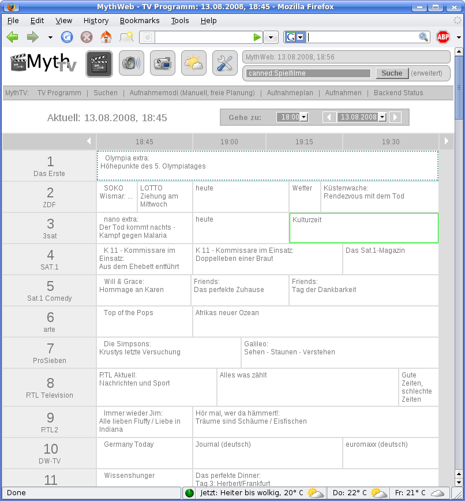This screenshot has width=465, height=501.
Task: Open the MythWeb TV listings clapperboard icon
Action: (99, 63)
